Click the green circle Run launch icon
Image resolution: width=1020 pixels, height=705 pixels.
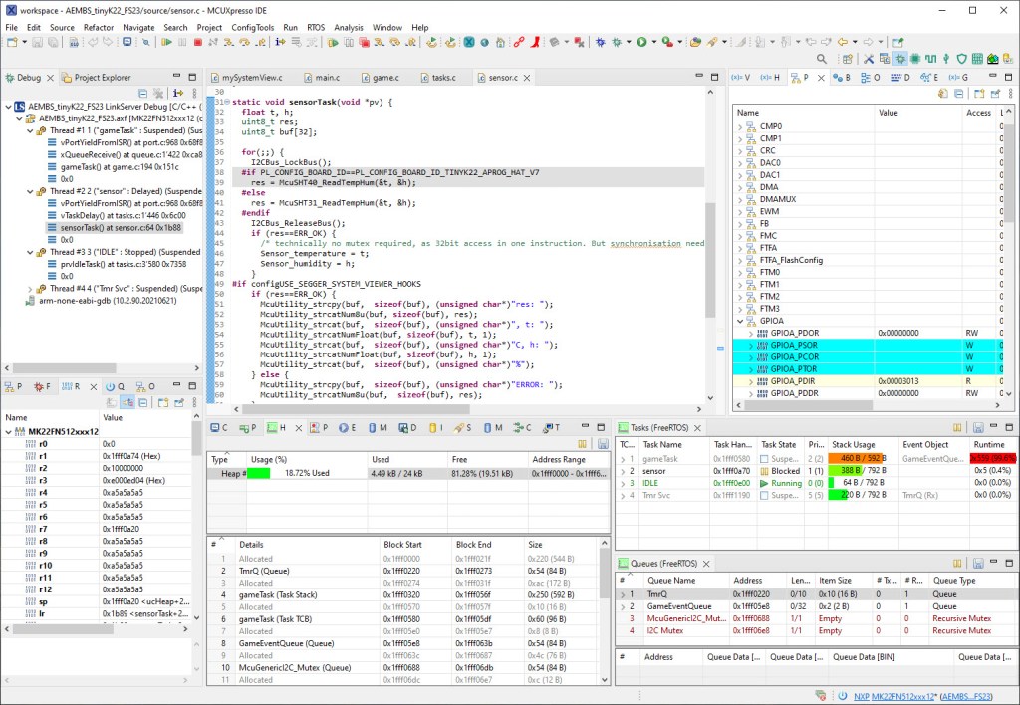pyautogui.click(x=641, y=42)
